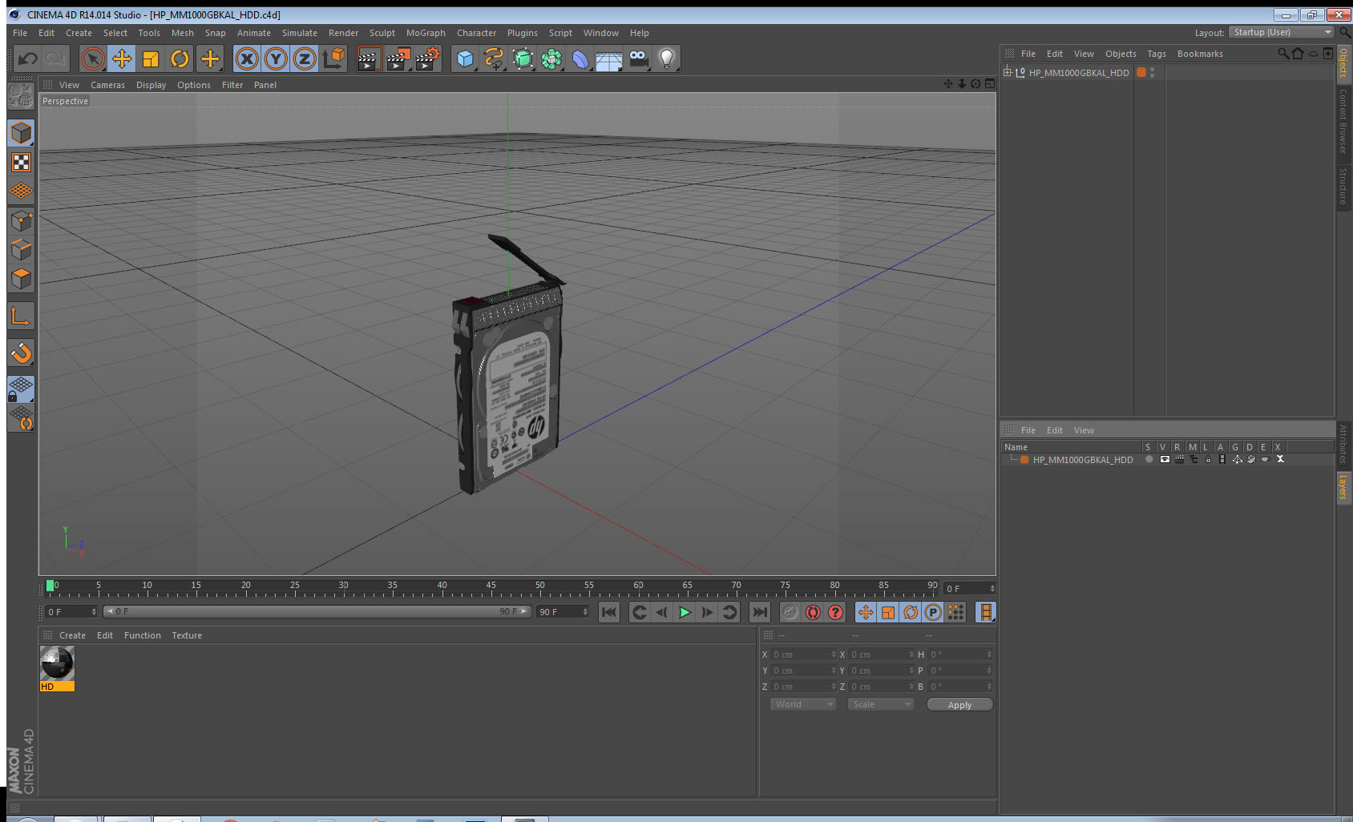Open material manager Texture menu

pyautogui.click(x=187, y=635)
